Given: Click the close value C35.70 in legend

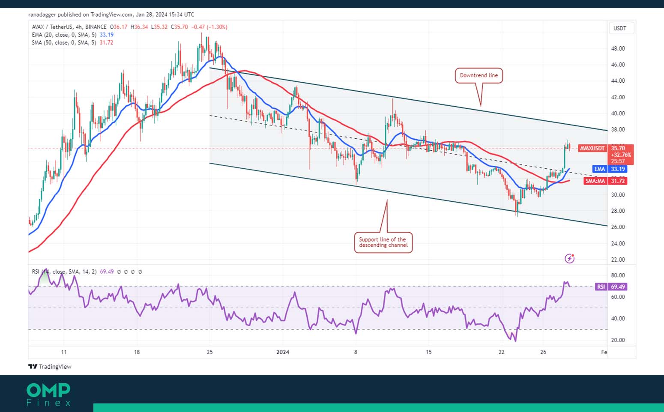Looking at the screenshot, I should (x=179, y=27).
